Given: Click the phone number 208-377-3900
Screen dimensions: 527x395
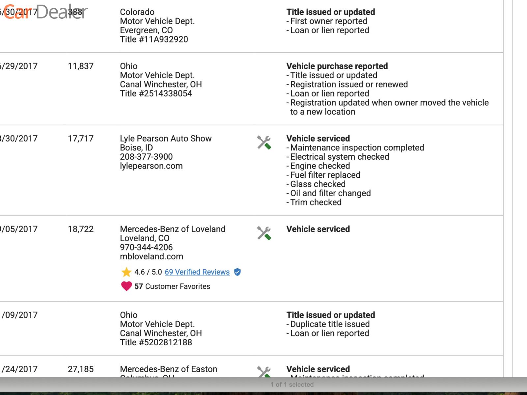Looking at the screenshot, I should pos(146,157).
